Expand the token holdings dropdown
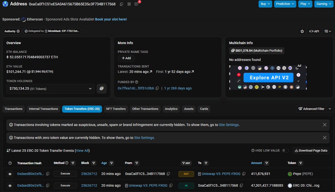 pos(51,89)
